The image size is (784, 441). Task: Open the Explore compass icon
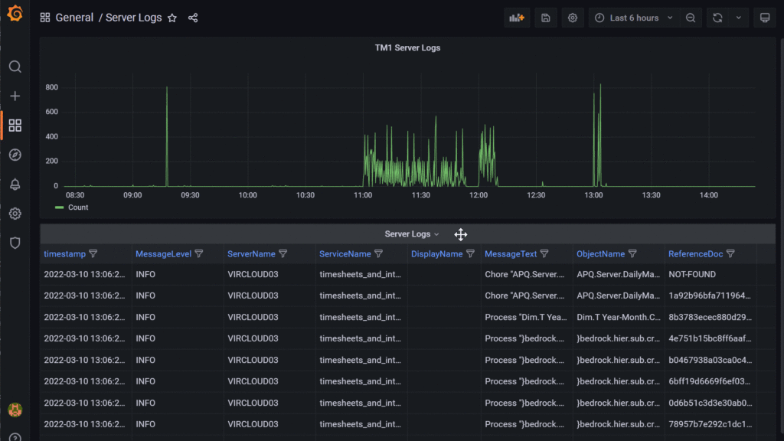pos(15,155)
